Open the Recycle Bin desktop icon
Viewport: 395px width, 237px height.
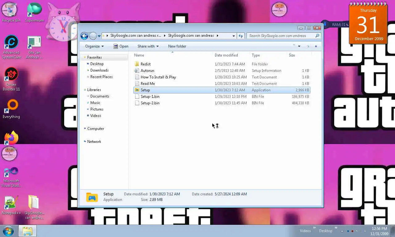(11, 13)
